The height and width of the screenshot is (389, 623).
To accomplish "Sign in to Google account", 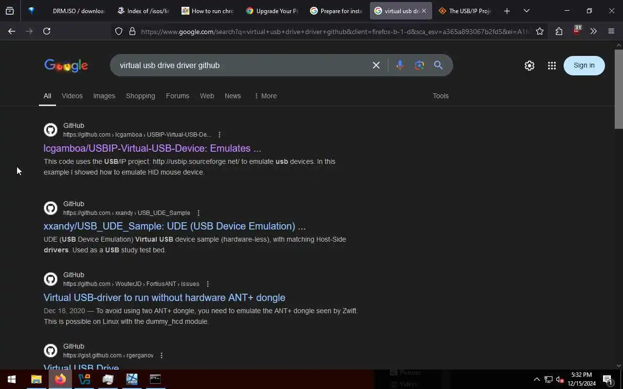I will [x=584, y=65].
